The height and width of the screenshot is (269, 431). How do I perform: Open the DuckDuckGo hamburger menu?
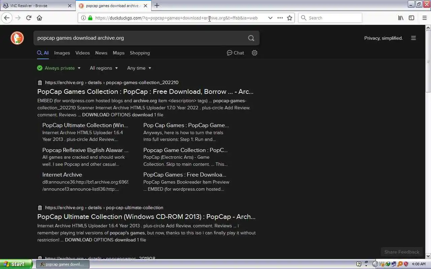point(413,38)
